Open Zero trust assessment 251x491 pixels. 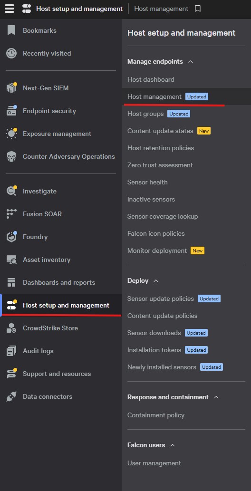click(160, 165)
